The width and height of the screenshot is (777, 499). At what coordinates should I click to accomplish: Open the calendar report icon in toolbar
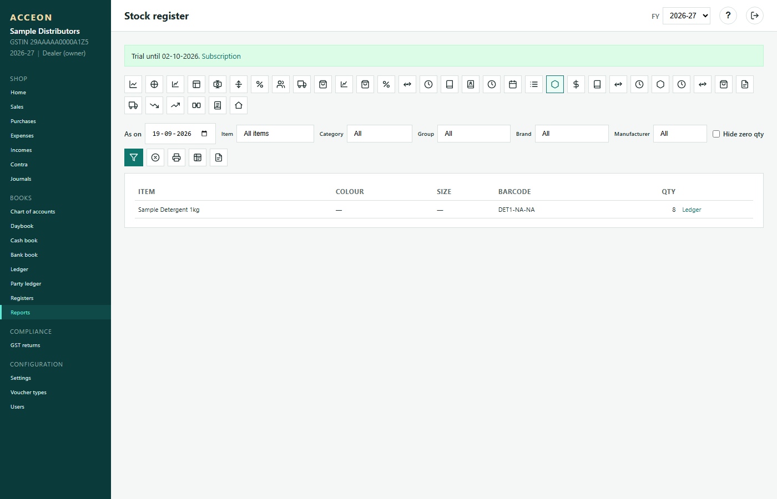[513, 84]
